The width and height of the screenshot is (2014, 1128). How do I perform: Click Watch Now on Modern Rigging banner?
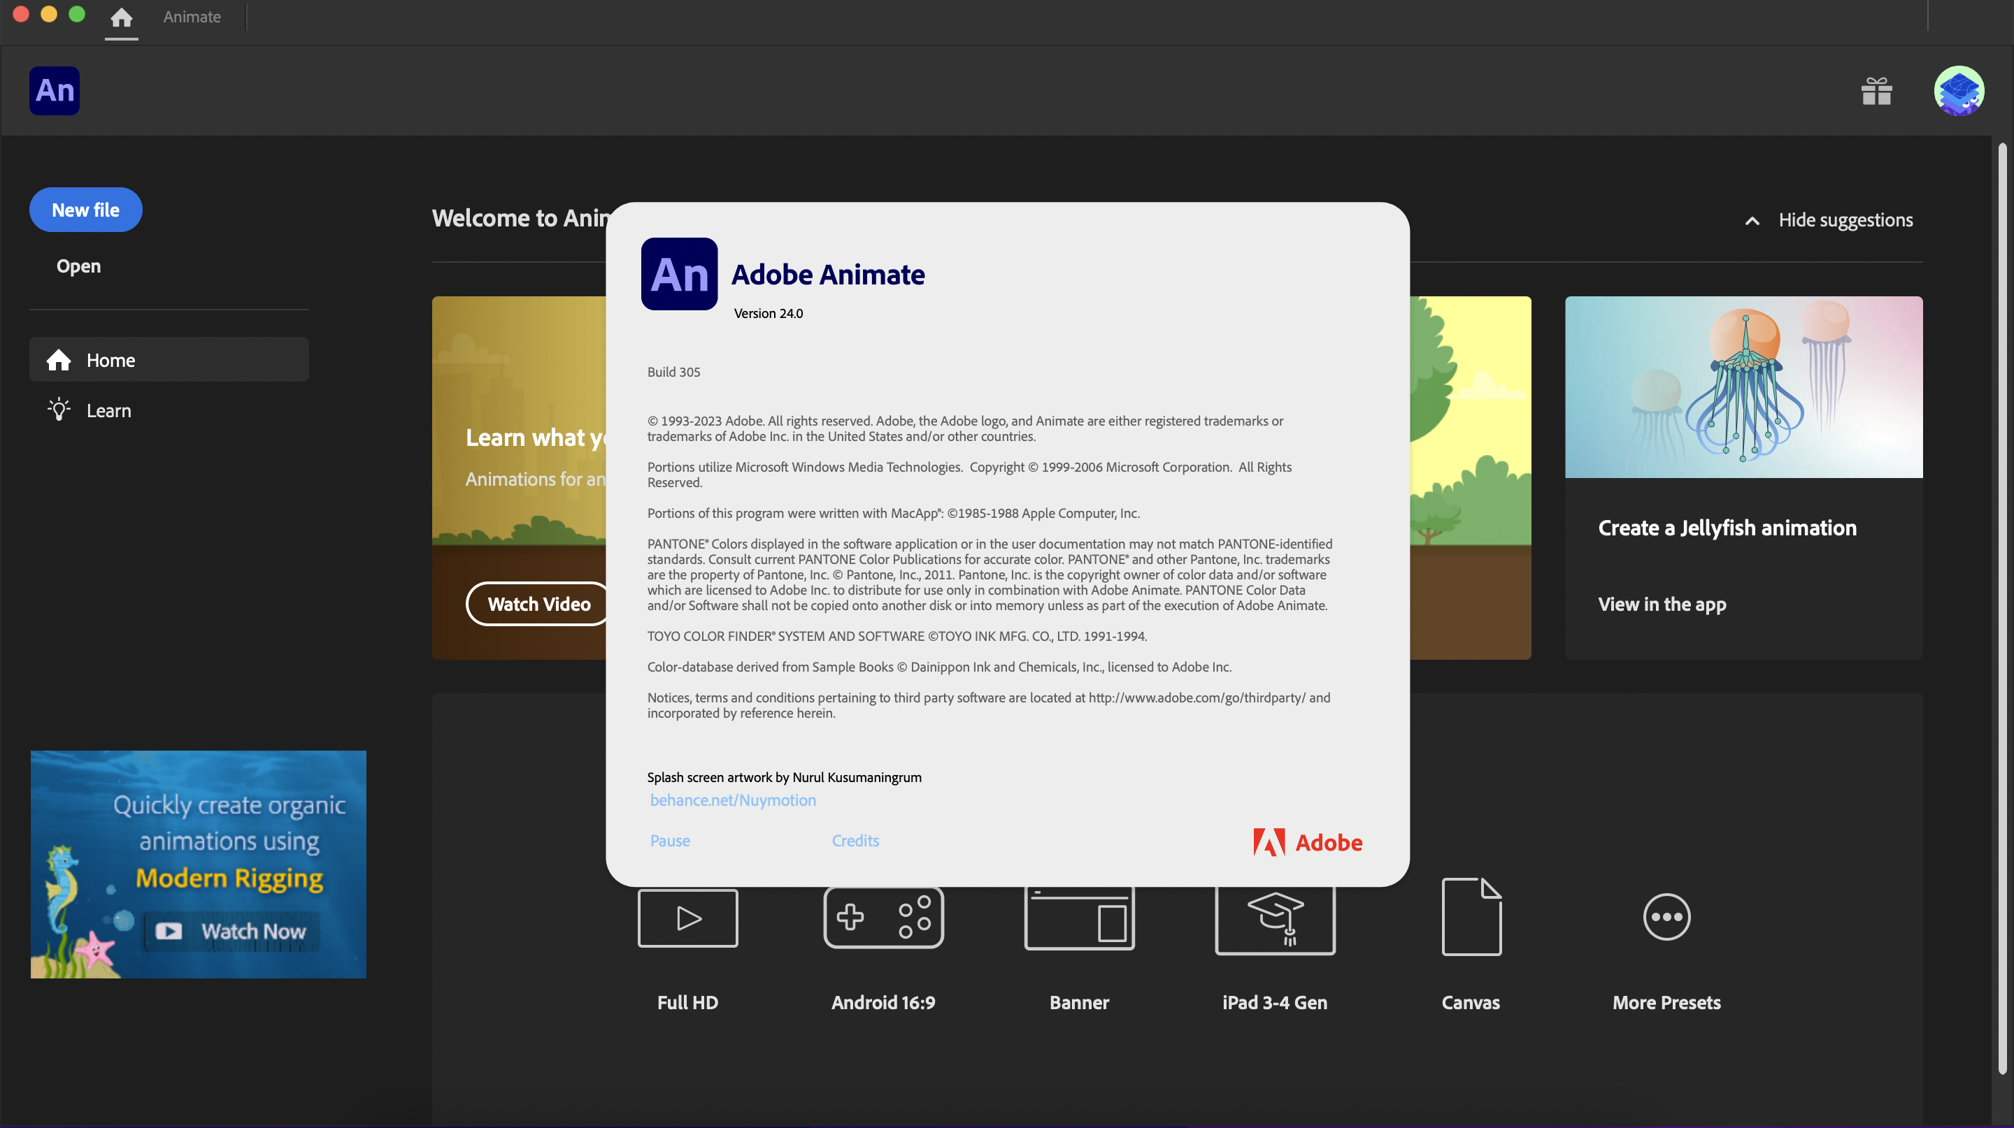point(231,931)
